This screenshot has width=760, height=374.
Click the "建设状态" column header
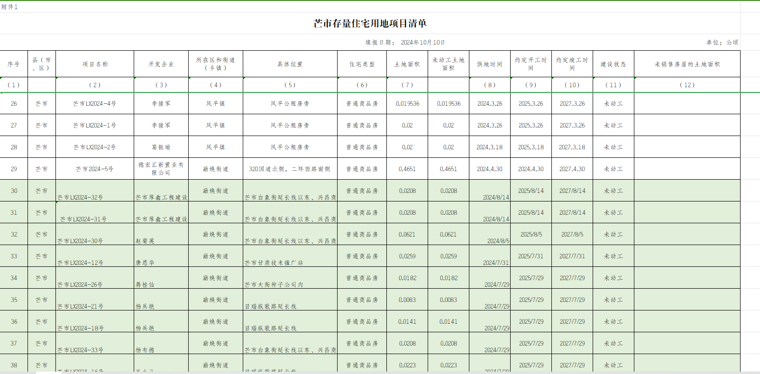coord(613,64)
